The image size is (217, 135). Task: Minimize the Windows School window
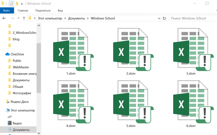[x=194, y=3]
